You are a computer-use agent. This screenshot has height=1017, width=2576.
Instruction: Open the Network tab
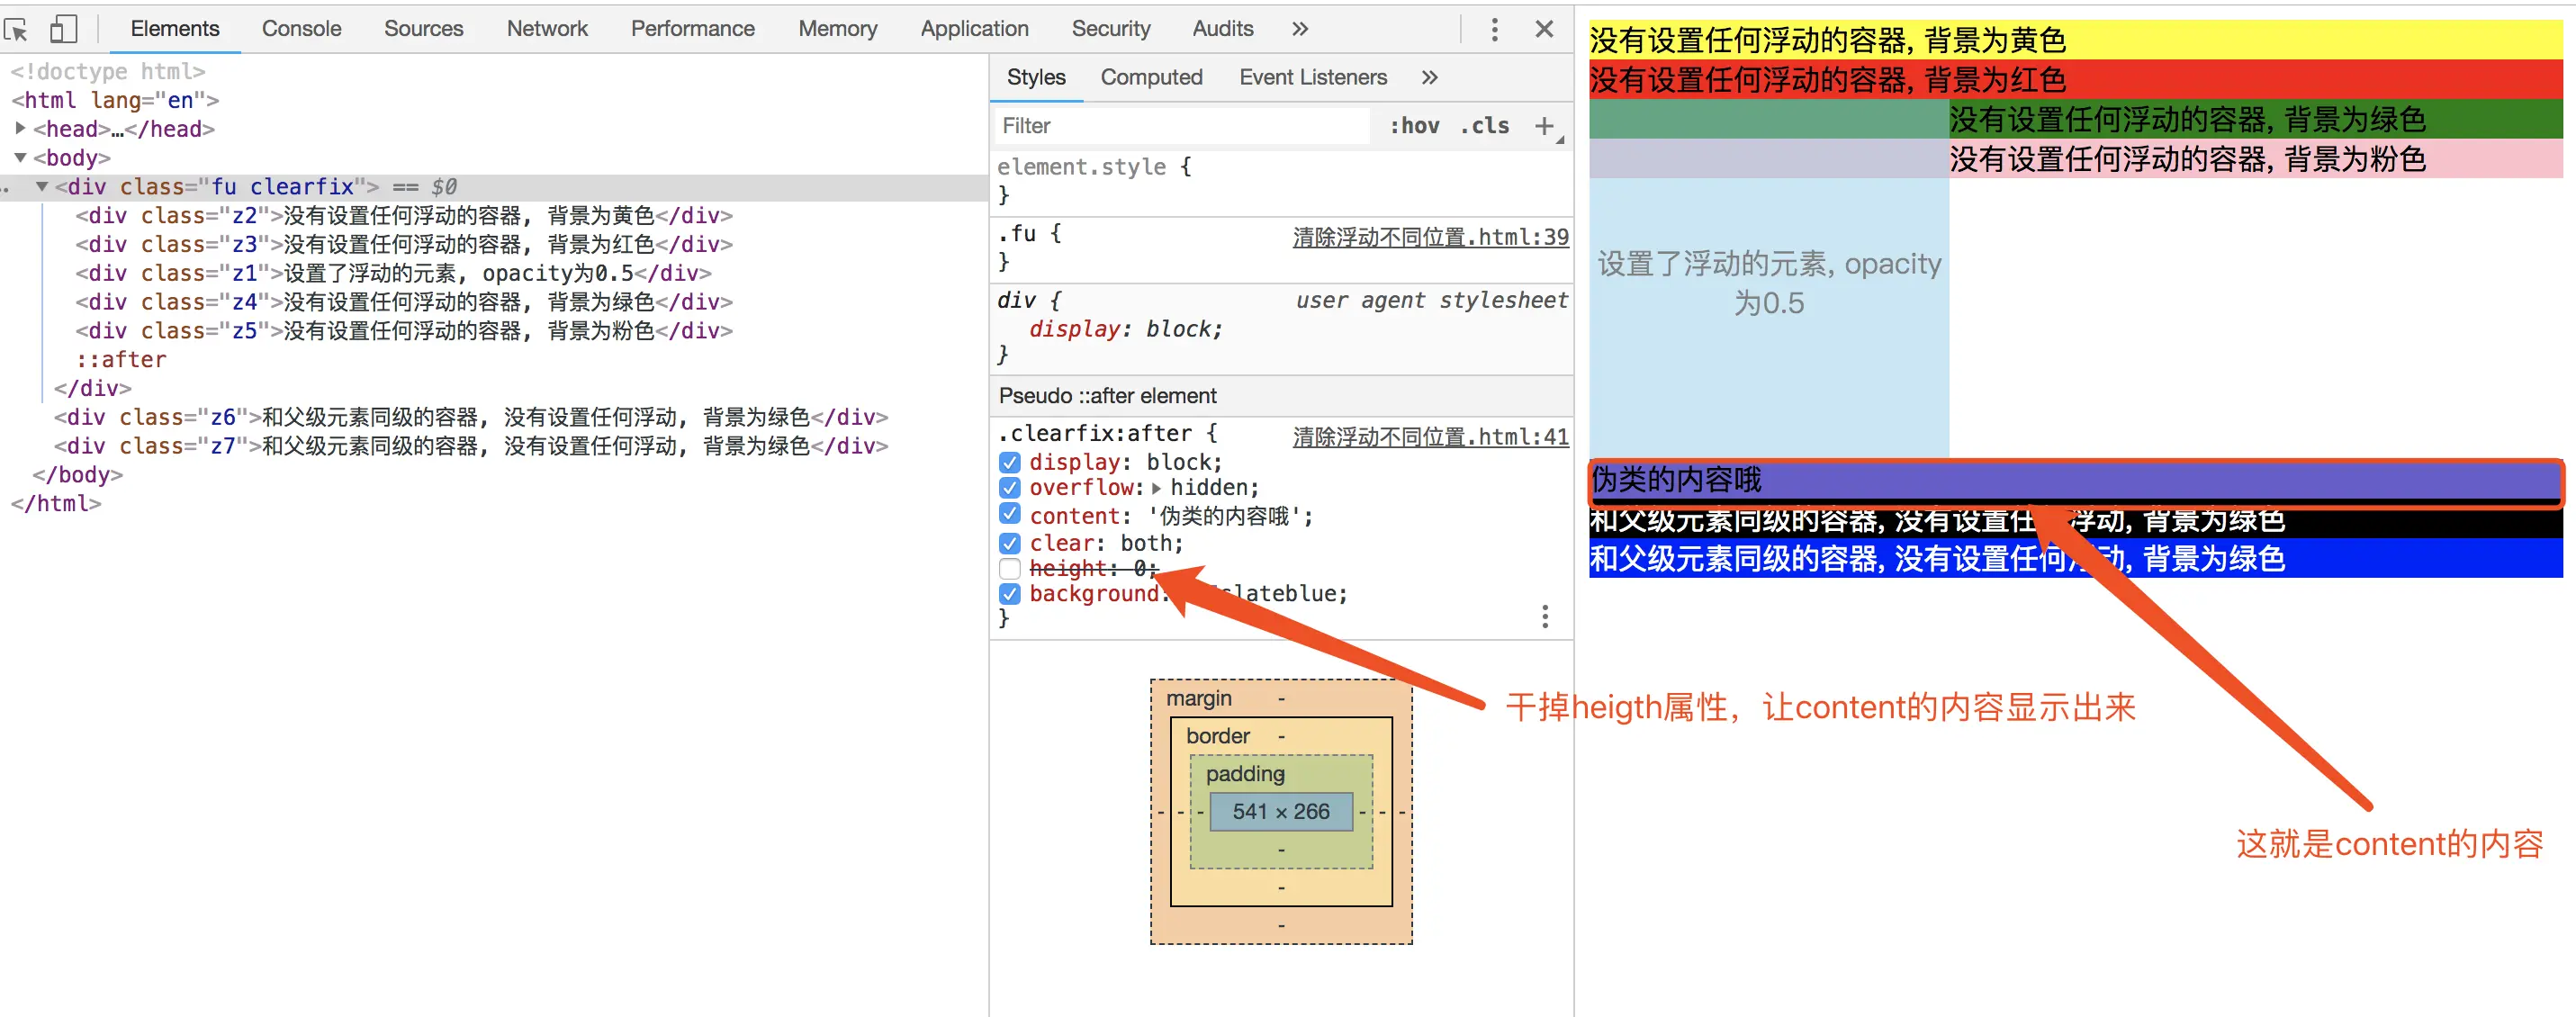(x=547, y=29)
